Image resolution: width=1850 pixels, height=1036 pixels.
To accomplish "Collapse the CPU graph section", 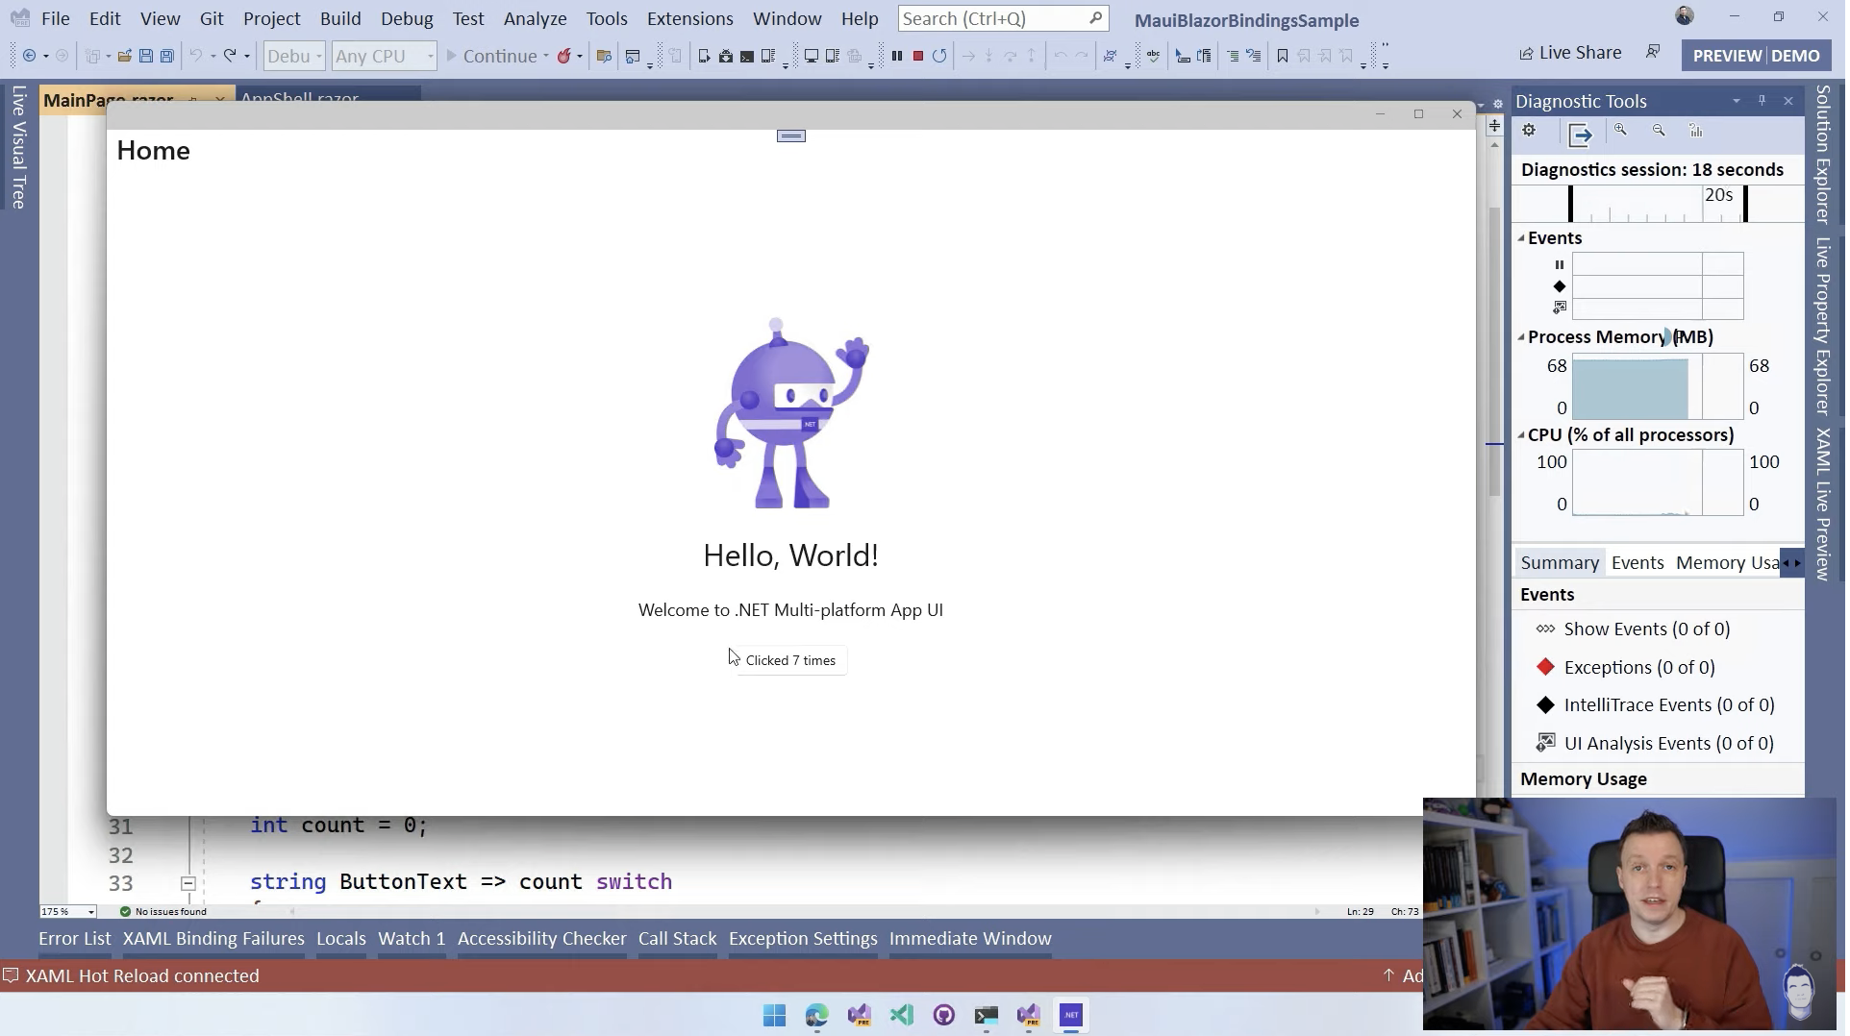I will click(1521, 435).
